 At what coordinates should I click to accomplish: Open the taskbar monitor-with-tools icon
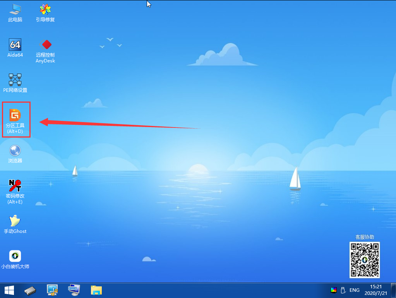[x=52, y=290]
